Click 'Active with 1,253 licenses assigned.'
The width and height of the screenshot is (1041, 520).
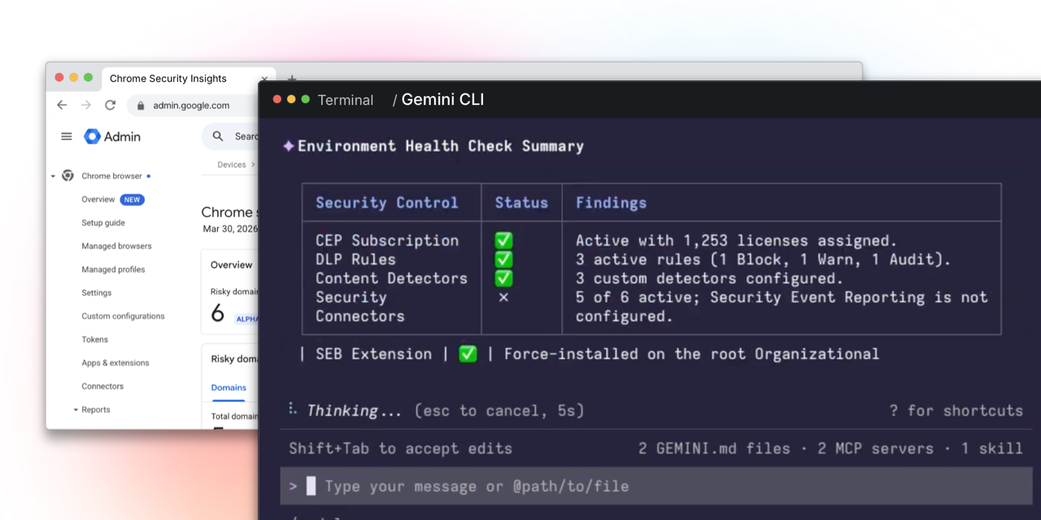(x=736, y=240)
